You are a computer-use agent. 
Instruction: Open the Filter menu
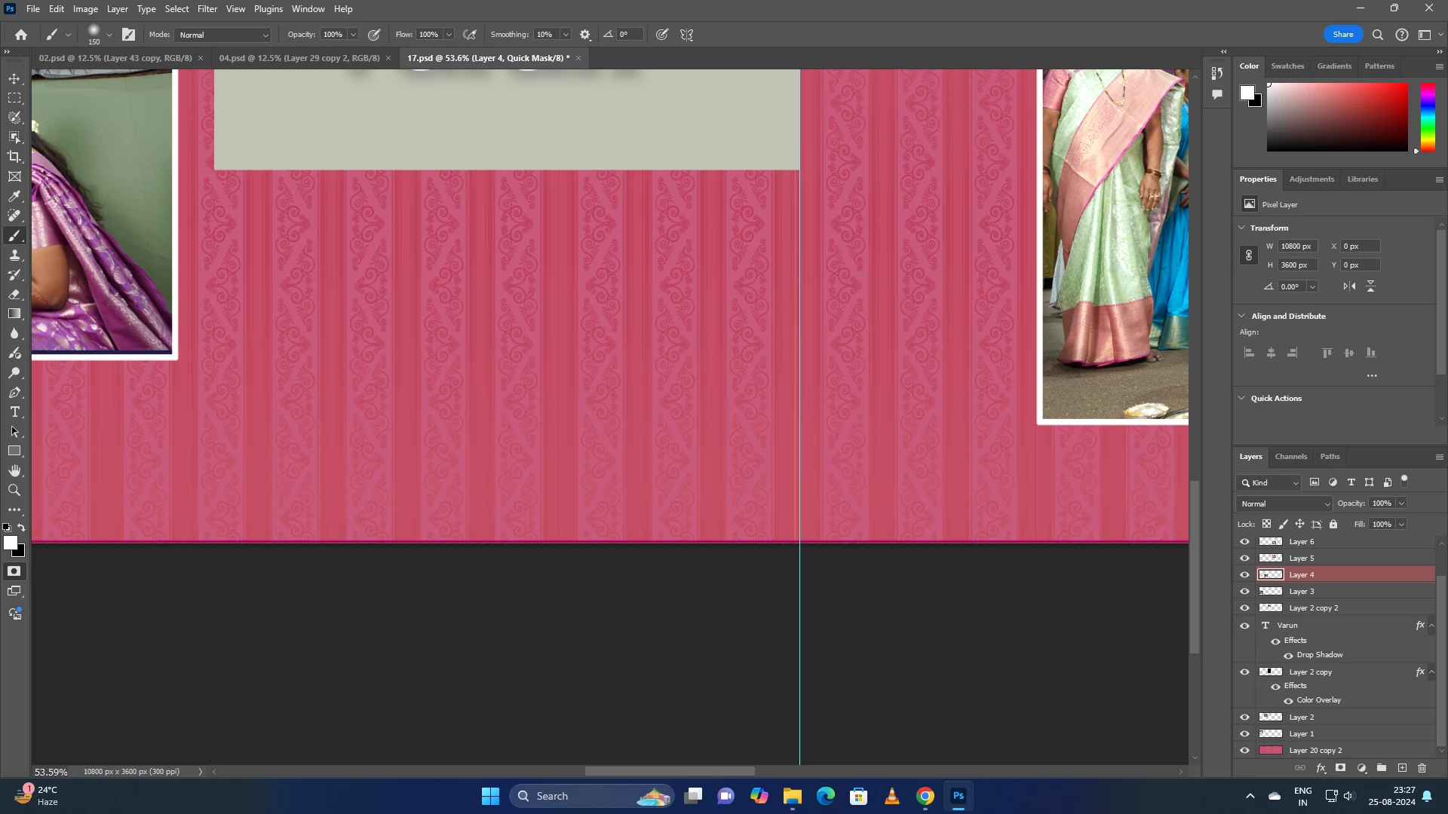207,9
